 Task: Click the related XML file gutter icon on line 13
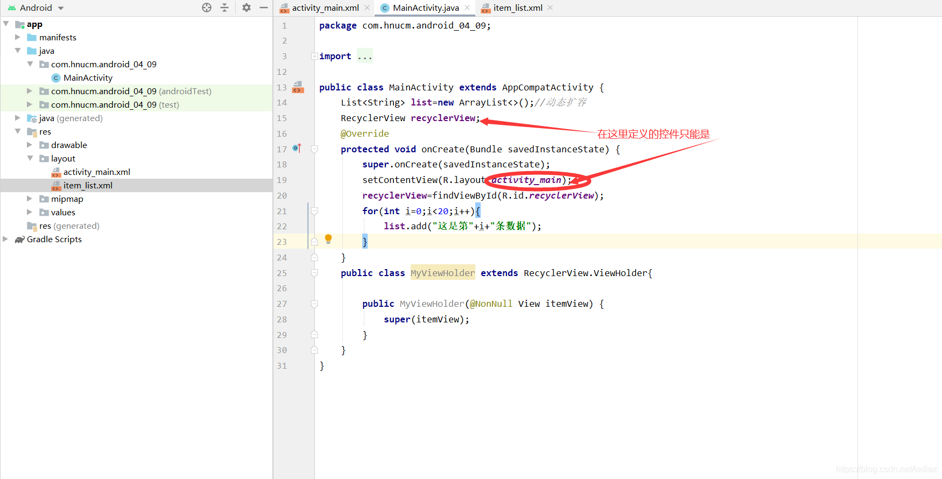298,87
